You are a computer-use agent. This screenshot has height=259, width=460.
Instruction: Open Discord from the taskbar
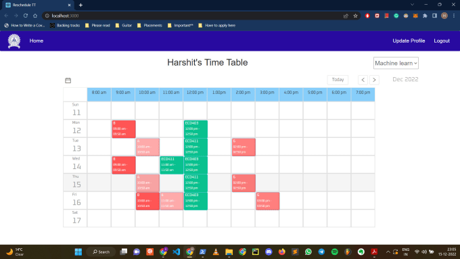269,252
